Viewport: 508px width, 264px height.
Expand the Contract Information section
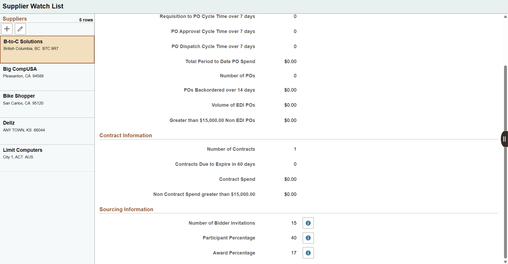tap(126, 135)
